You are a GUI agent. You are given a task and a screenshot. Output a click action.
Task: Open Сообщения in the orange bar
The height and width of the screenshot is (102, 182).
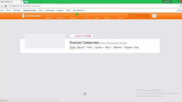point(48,18)
